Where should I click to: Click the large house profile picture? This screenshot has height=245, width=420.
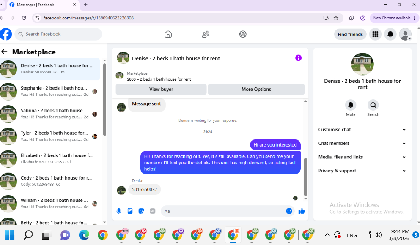pos(362,64)
